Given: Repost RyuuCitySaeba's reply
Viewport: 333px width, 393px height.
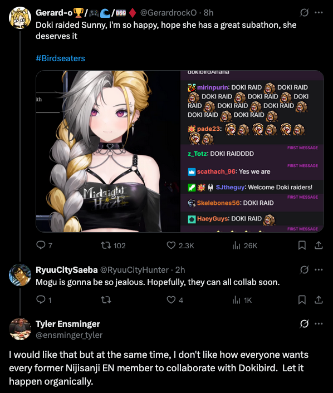Looking at the screenshot, I should click(106, 300).
